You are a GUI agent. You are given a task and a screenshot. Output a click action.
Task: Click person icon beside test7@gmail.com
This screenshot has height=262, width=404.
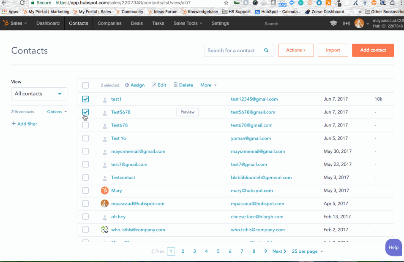[105, 165]
